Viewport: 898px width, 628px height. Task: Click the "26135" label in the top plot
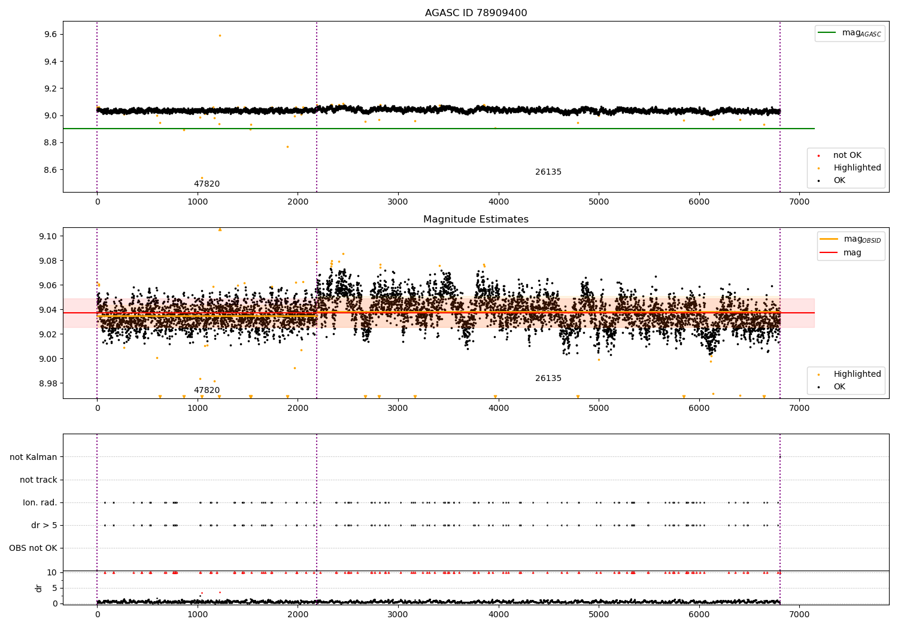(x=548, y=172)
